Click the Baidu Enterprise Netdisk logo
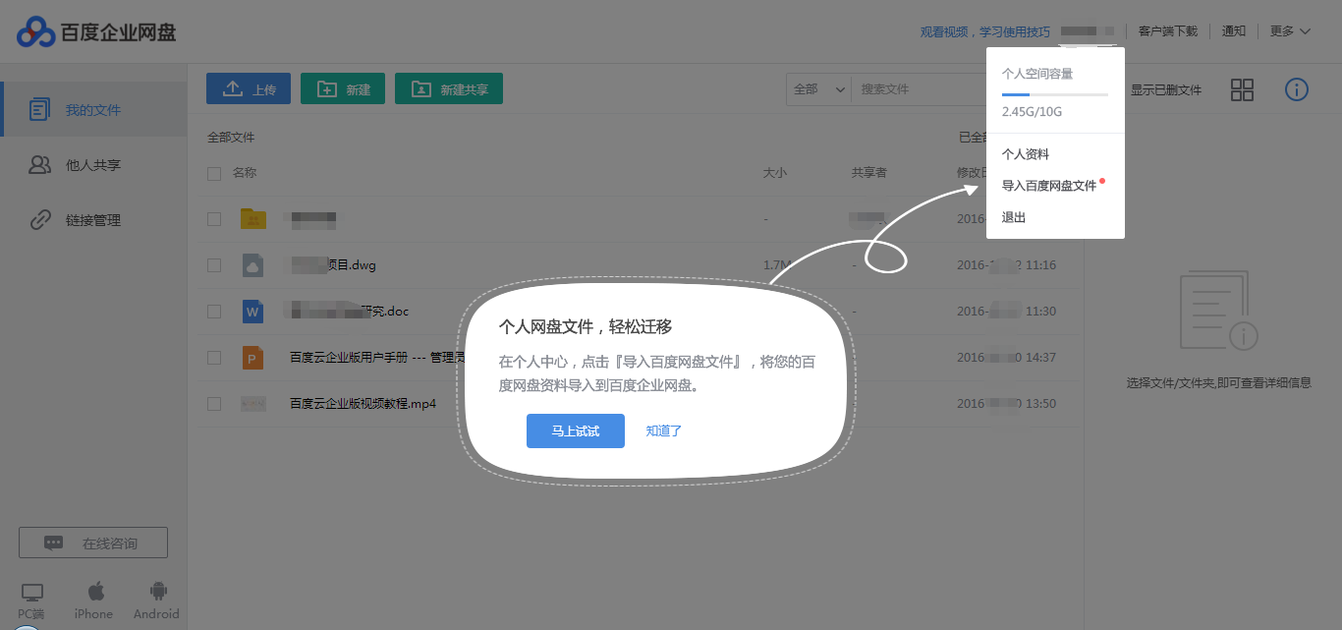Viewport: 1342px width, 630px height. [x=96, y=31]
